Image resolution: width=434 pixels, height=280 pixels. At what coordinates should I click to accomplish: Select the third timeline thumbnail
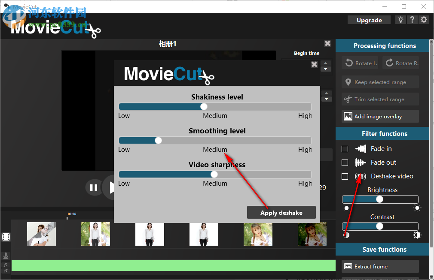click(x=150, y=234)
